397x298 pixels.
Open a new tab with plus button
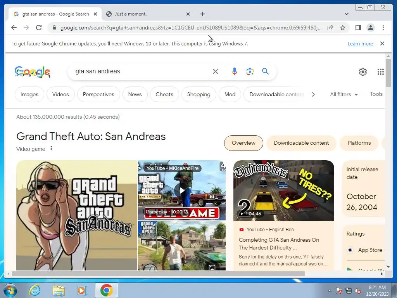click(x=202, y=14)
